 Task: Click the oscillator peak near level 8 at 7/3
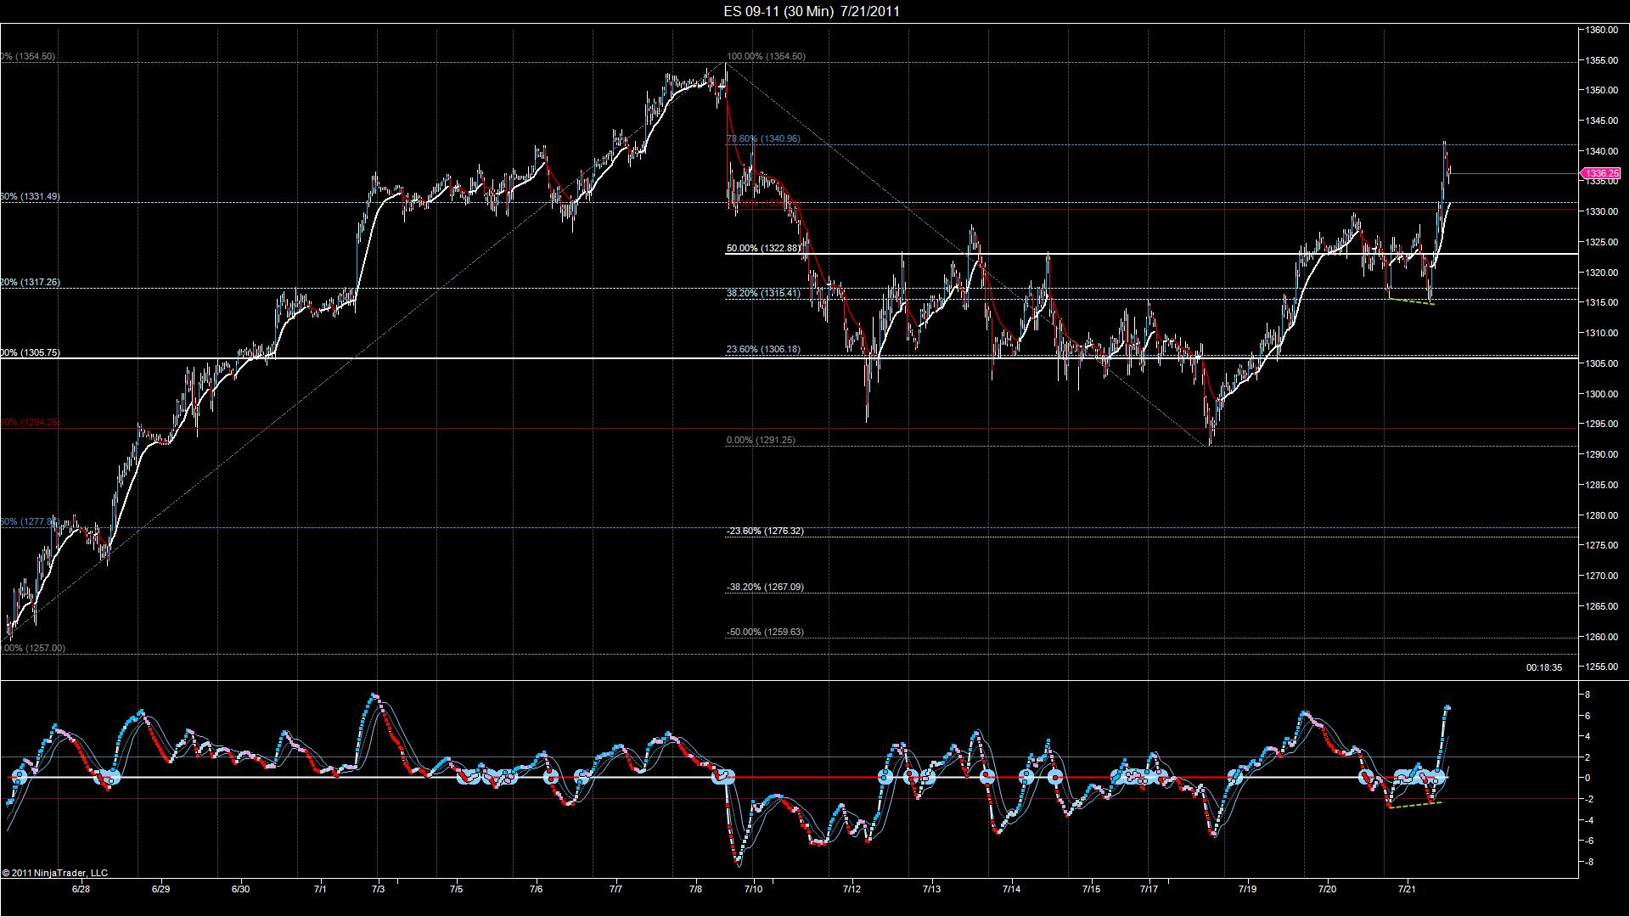pyautogui.click(x=375, y=696)
